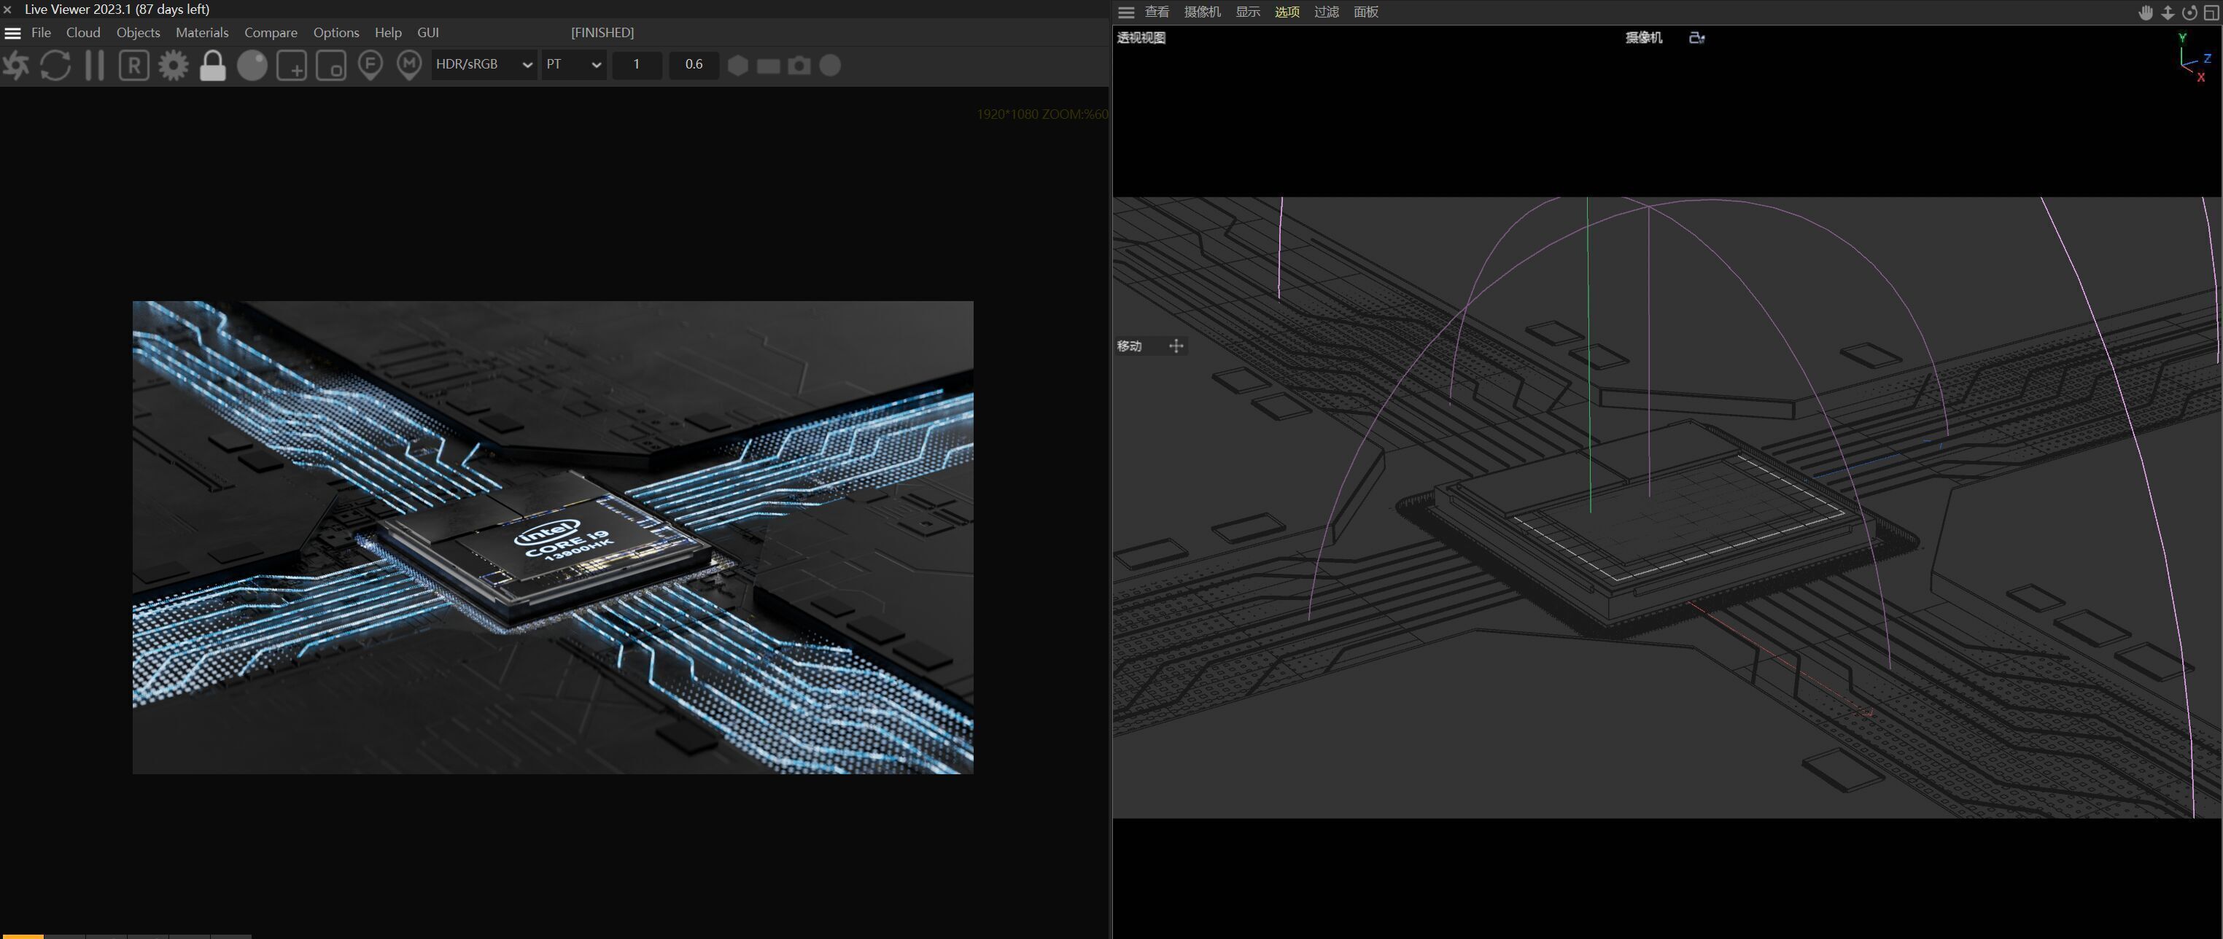Viewport: 2223px width, 939px height.
Task: Click the 移动 move tool label
Action: 1130,346
